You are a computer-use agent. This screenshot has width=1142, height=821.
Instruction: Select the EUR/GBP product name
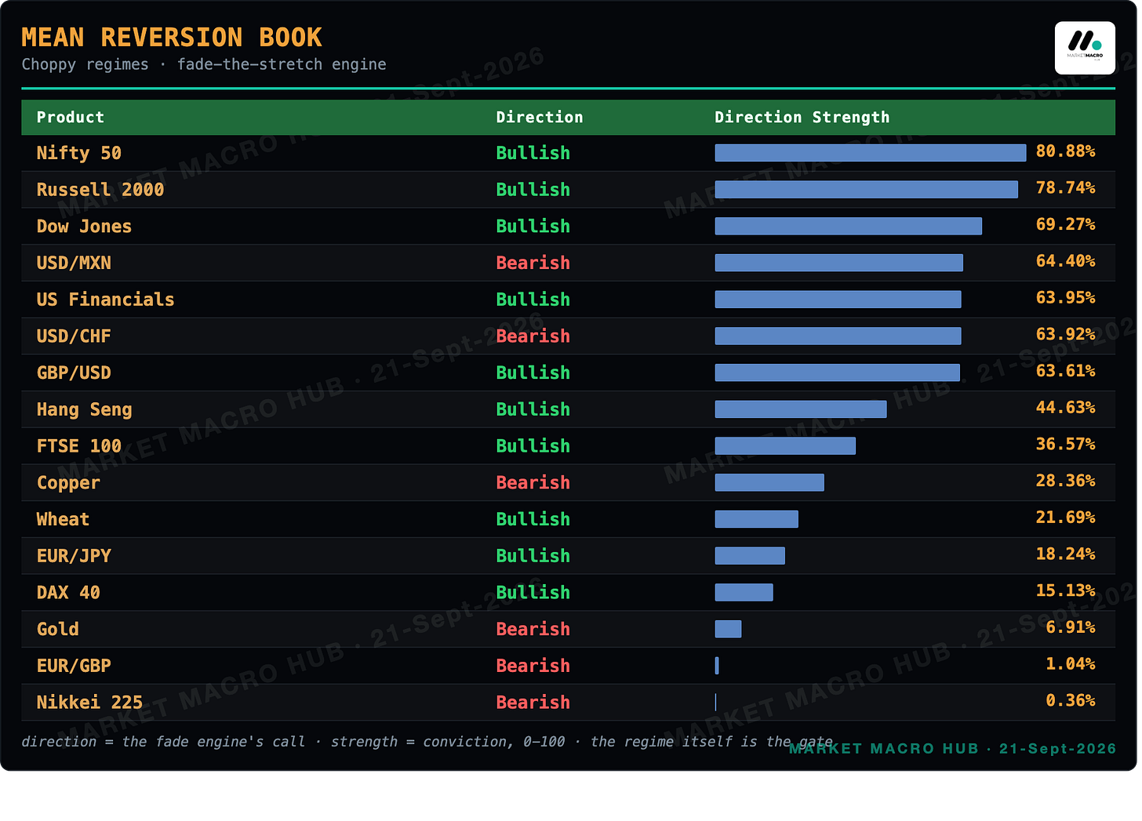74,666
